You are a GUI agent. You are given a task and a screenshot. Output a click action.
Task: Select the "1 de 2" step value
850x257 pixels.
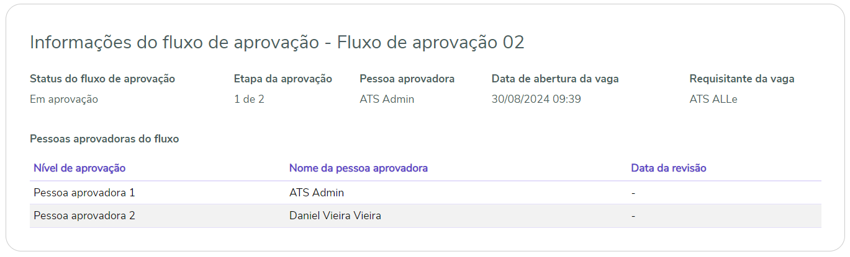click(x=250, y=99)
